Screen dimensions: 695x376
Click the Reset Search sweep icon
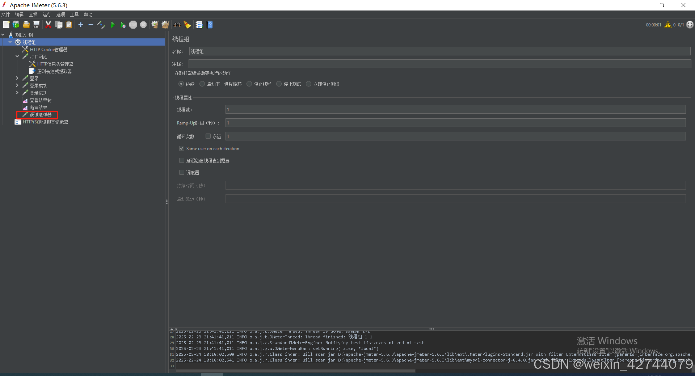click(188, 25)
